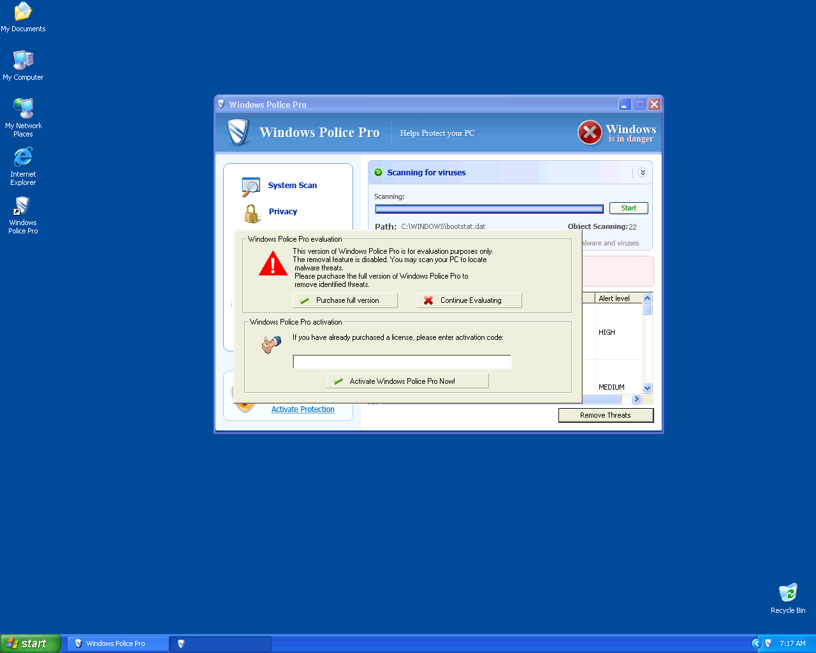
Task: Click the scanning progress bar
Action: pos(489,209)
